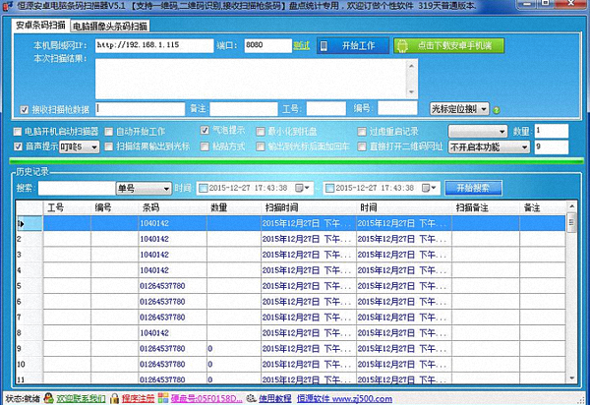Viewport: 590px width, 405px height.
Task: Toggle the 气泡提示 checkbox
Action: tap(205, 130)
